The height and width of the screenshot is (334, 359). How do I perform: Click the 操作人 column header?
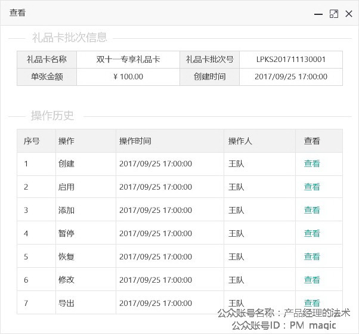click(240, 141)
